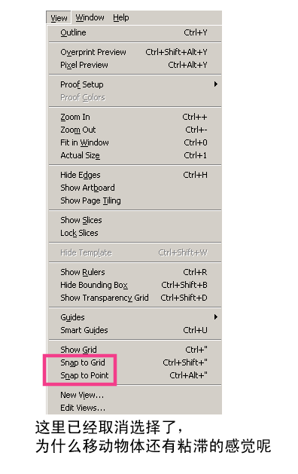Hide Bounding Box entry
The image size is (298, 474).
(x=135, y=285)
